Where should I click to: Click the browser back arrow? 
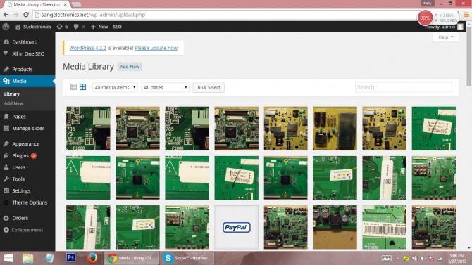pyautogui.click(x=6, y=15)
